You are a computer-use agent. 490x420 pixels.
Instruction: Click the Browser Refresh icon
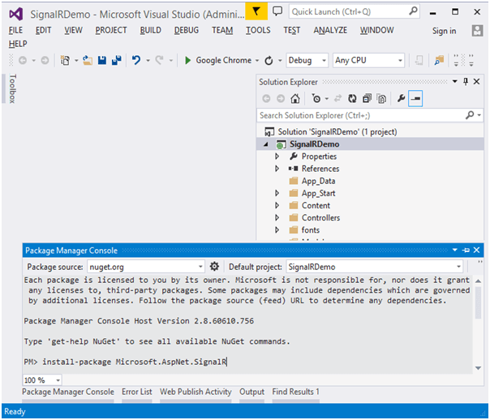pyautogui.click(x=269, y=60)
